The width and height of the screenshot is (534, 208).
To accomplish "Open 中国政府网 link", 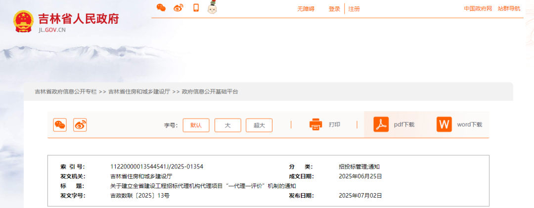I will point(478,8).
